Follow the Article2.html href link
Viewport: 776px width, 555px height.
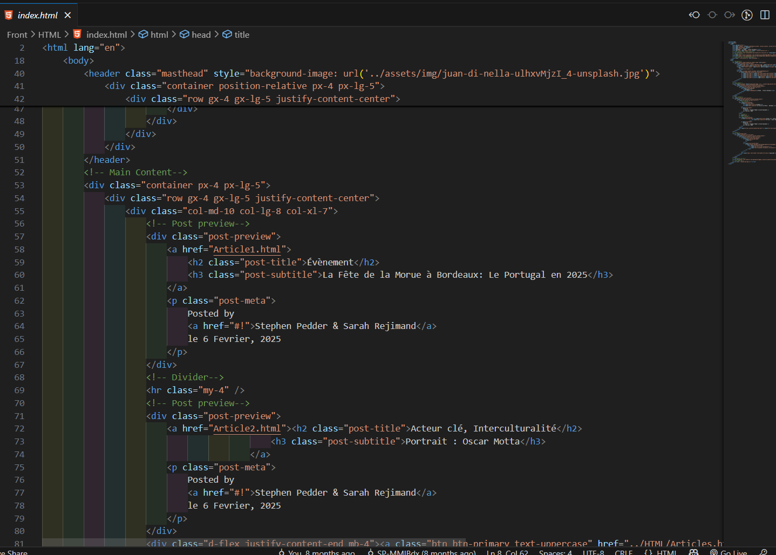pyautogui.click(x=247, y=428)
